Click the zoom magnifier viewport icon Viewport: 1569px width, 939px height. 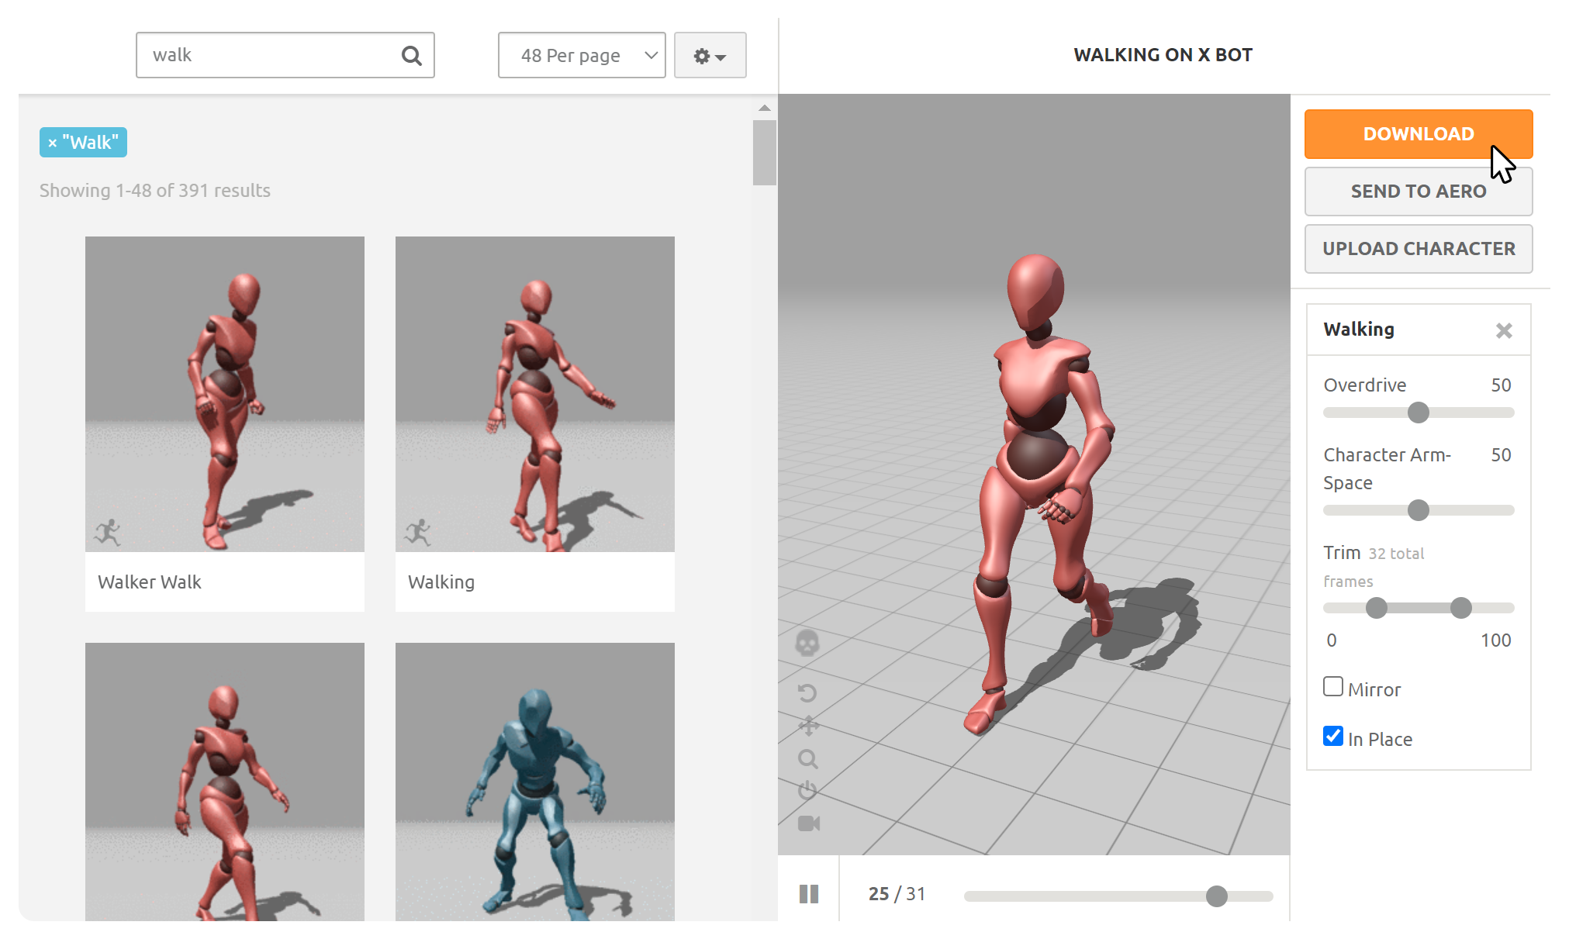point(808,759)
